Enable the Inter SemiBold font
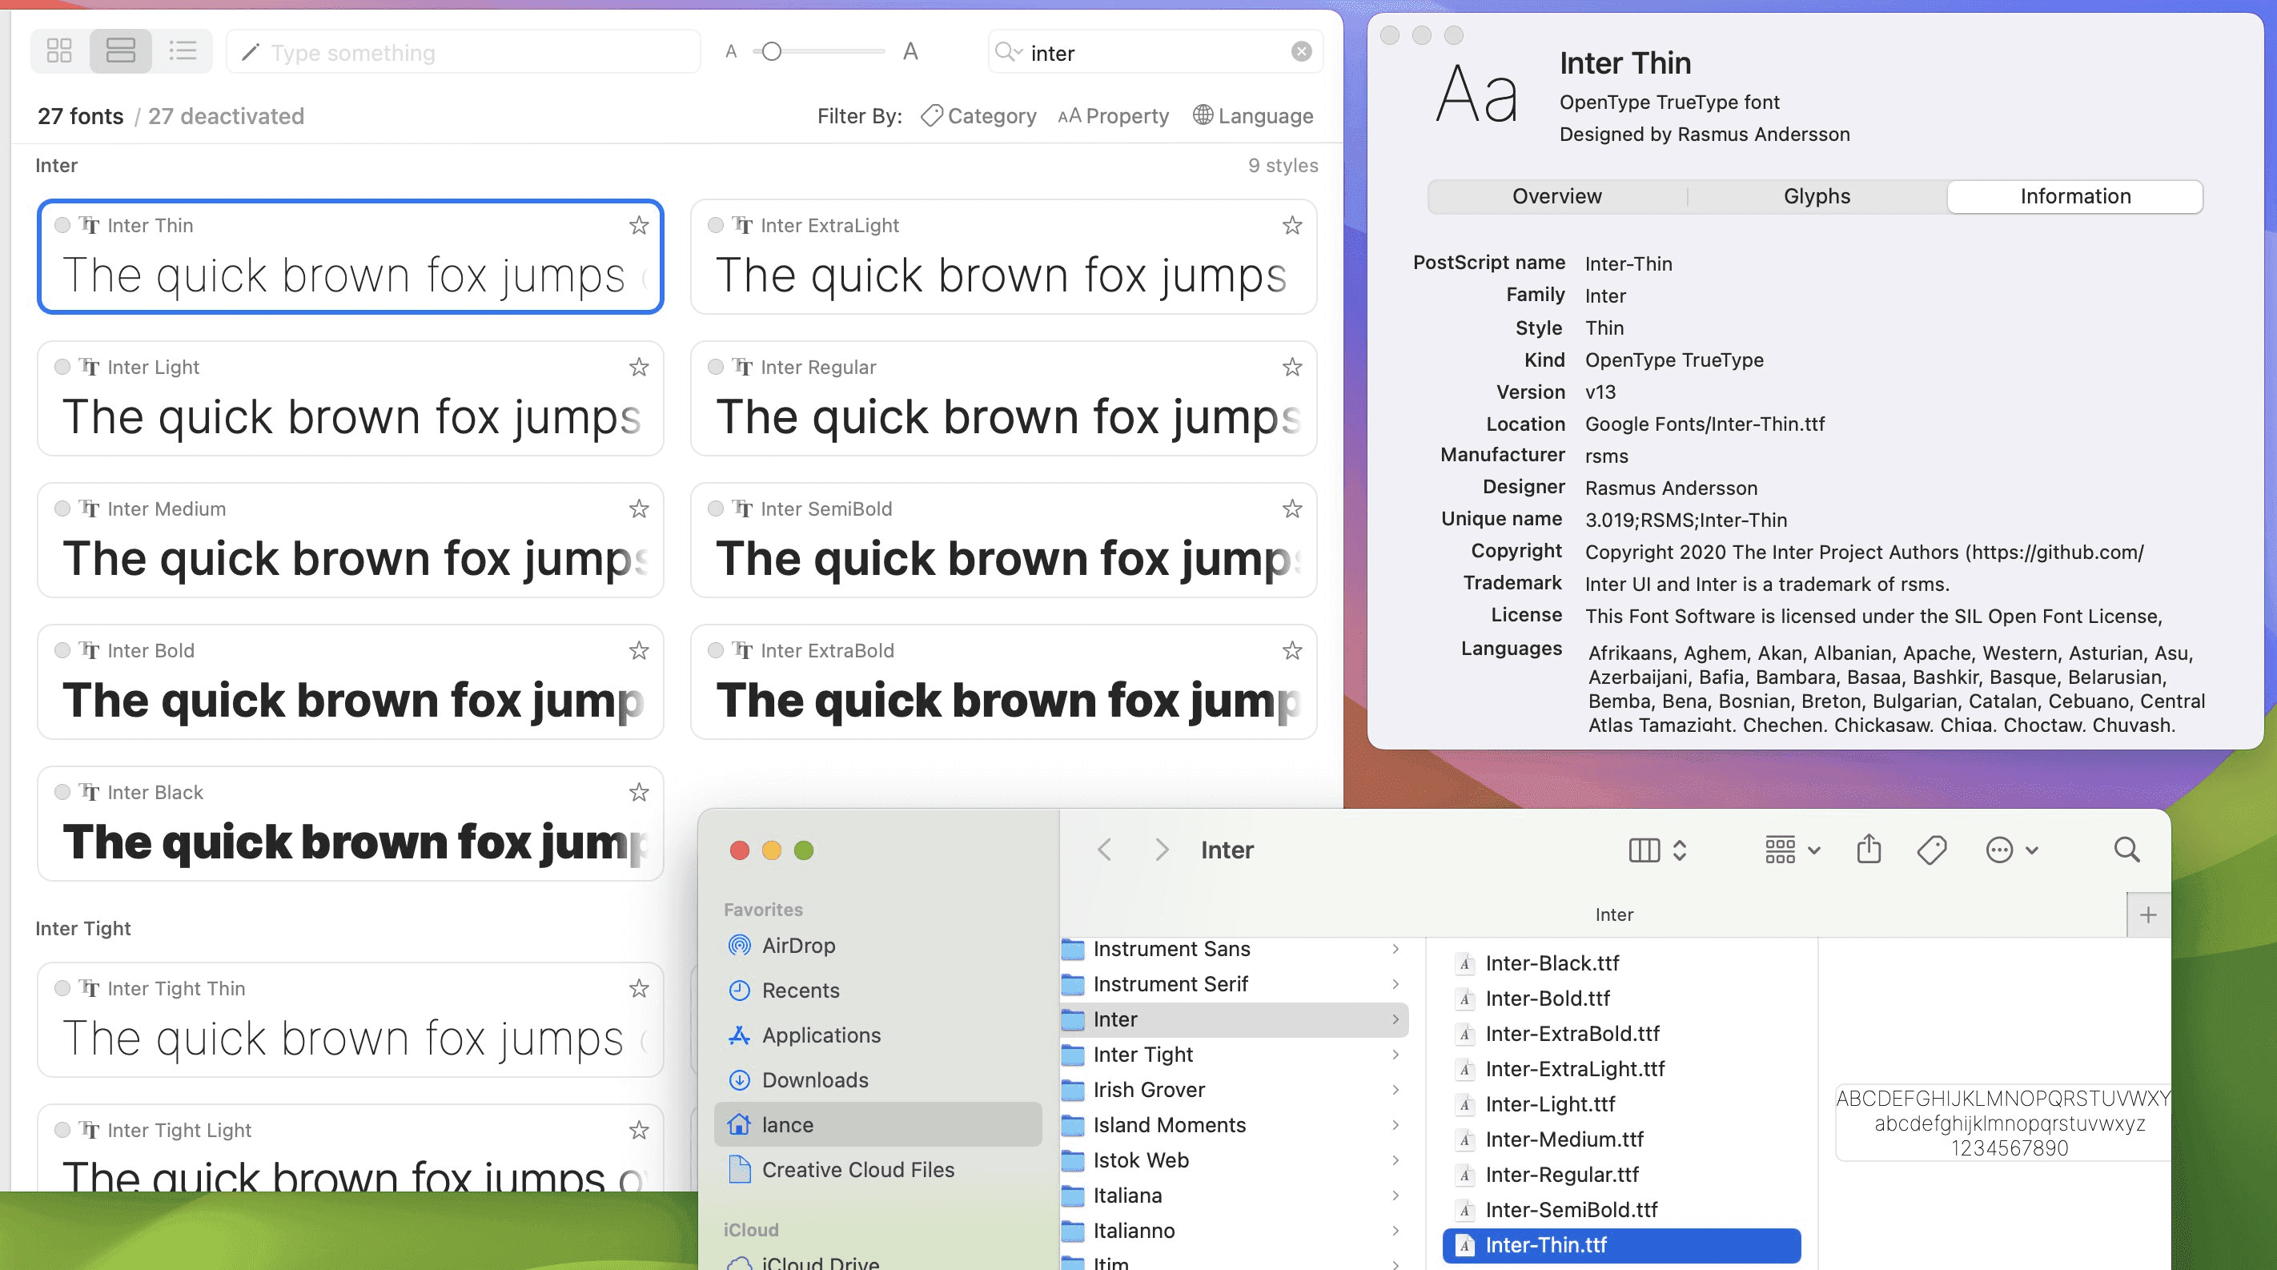The width and height of the screenshot is (2277, 1270). pos(716,509)
